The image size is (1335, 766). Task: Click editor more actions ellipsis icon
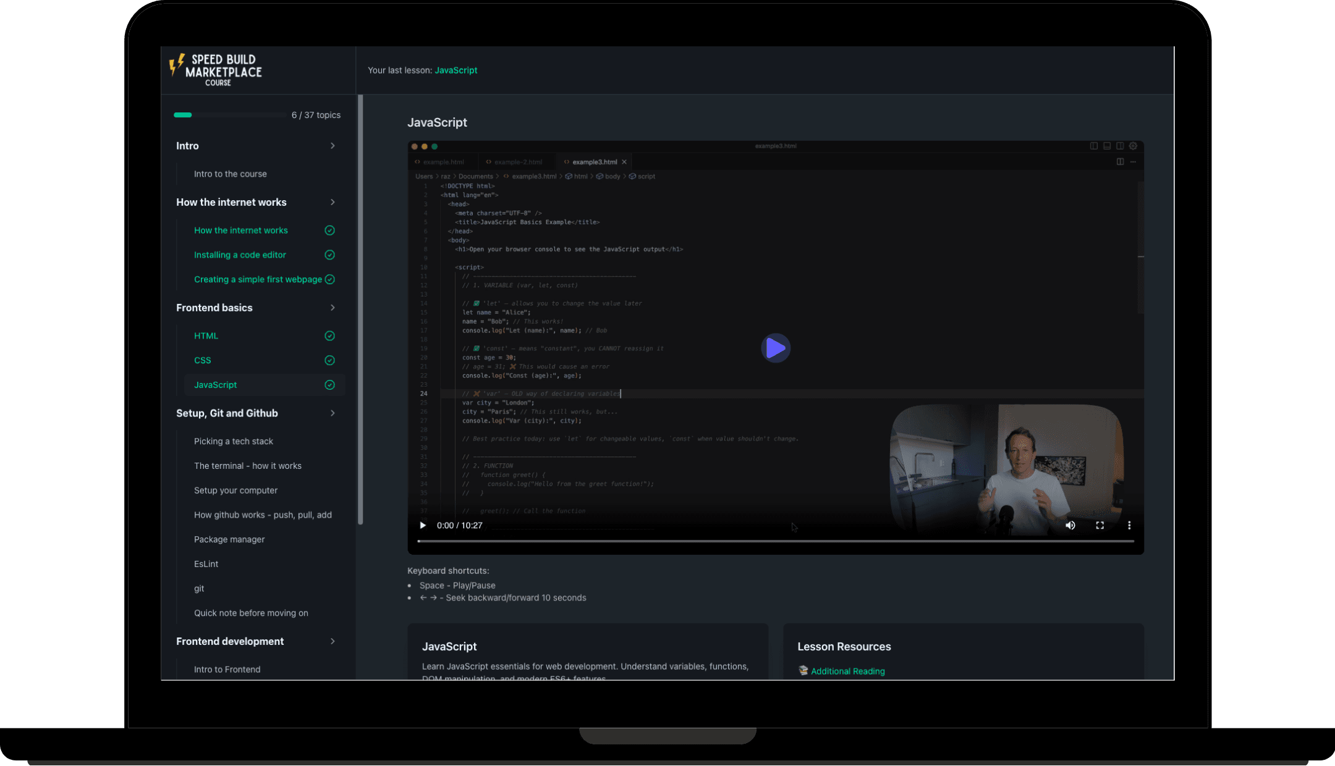(1133, 162)
